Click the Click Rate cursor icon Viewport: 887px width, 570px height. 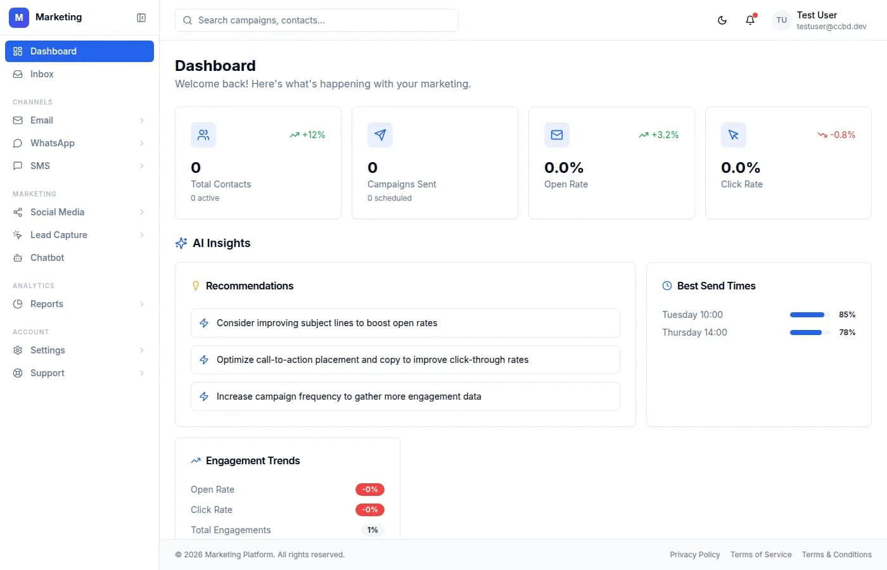coord(734,135)
